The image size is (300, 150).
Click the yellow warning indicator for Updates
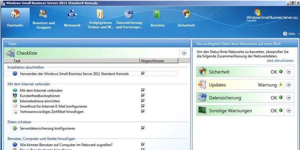[x=280, y=84]
